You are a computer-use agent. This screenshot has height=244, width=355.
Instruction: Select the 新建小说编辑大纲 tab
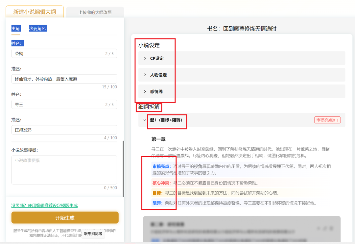(x=34, y=11)
